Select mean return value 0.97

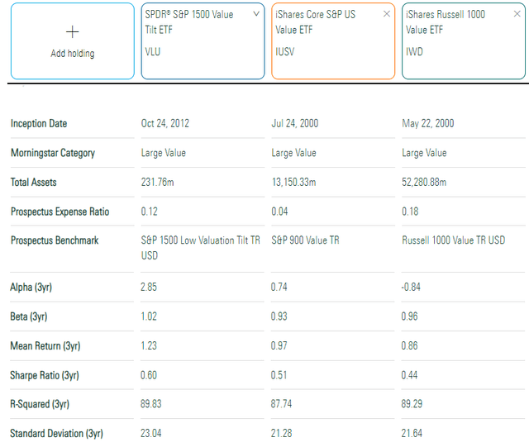279,346
